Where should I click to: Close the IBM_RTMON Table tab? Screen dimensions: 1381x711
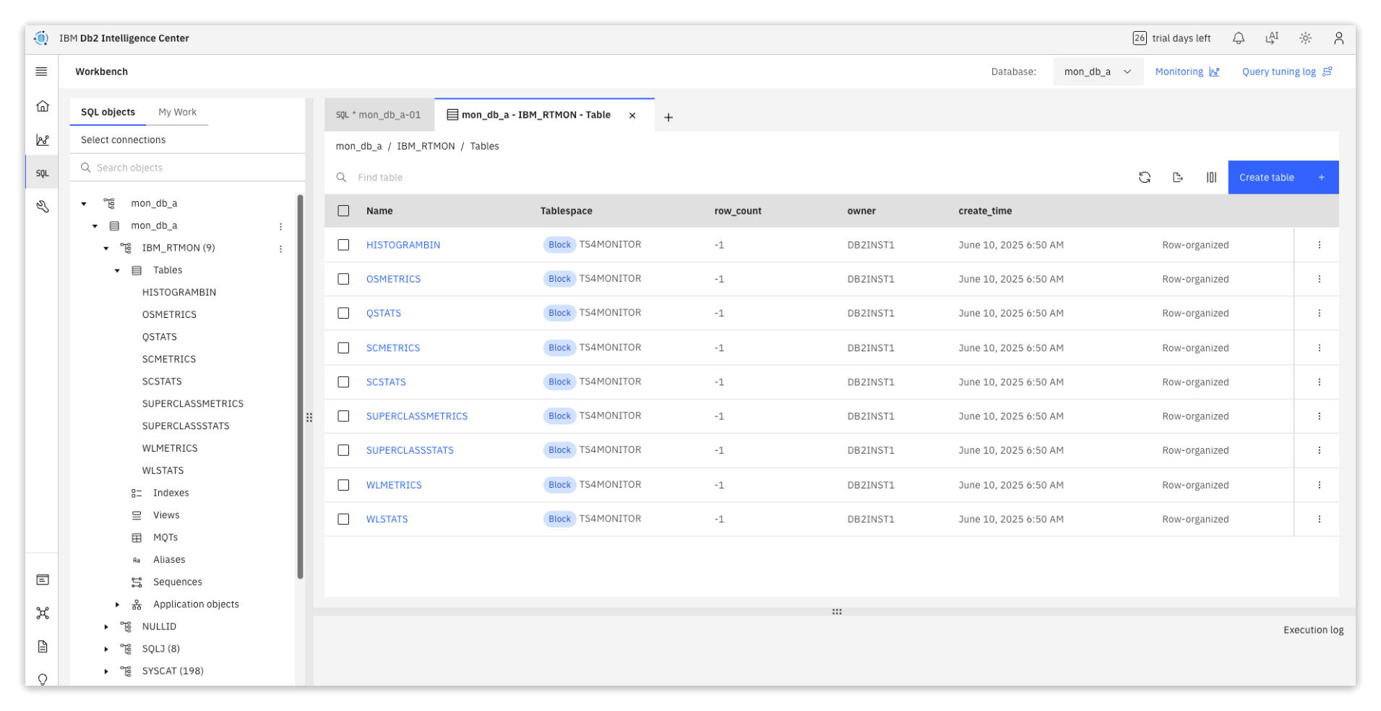tap(632, 116)
